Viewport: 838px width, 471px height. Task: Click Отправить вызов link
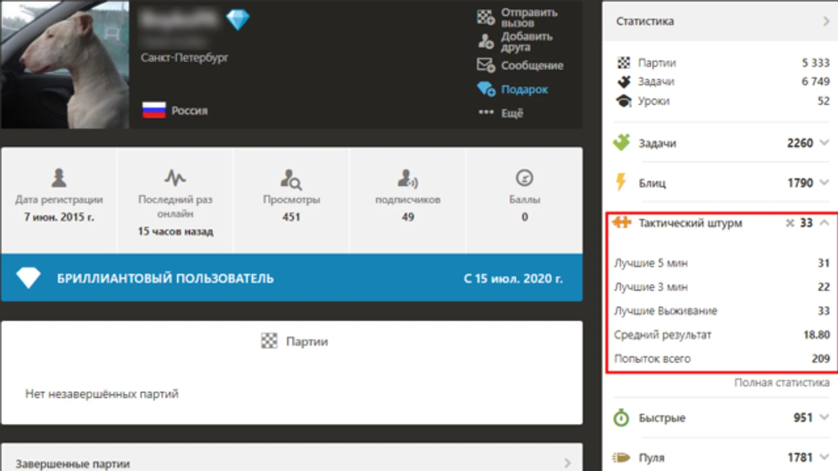tap(529, 17)
